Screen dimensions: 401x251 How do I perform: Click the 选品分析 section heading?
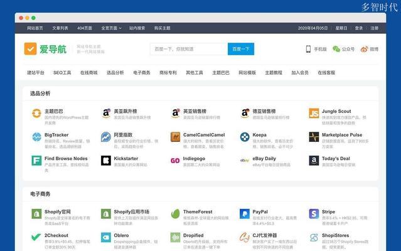[x=40, y=93]
